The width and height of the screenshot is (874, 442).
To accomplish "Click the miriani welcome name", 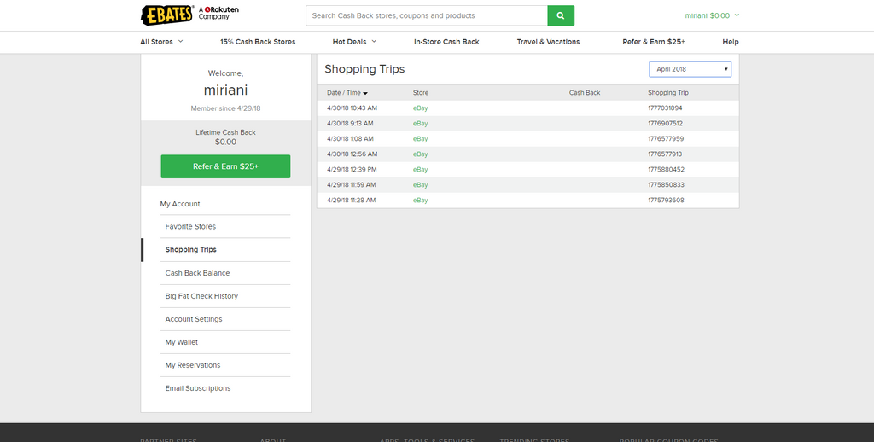I will [225, 90].
